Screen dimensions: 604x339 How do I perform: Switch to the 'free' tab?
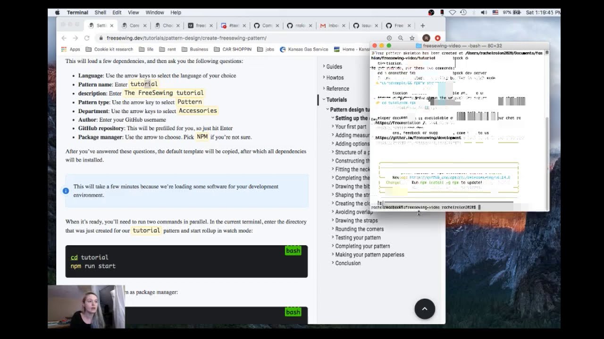(x=200, y=25)
